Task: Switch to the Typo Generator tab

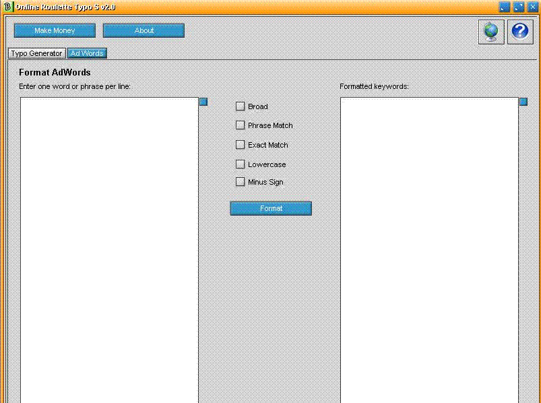Action: tap(37, 53)
